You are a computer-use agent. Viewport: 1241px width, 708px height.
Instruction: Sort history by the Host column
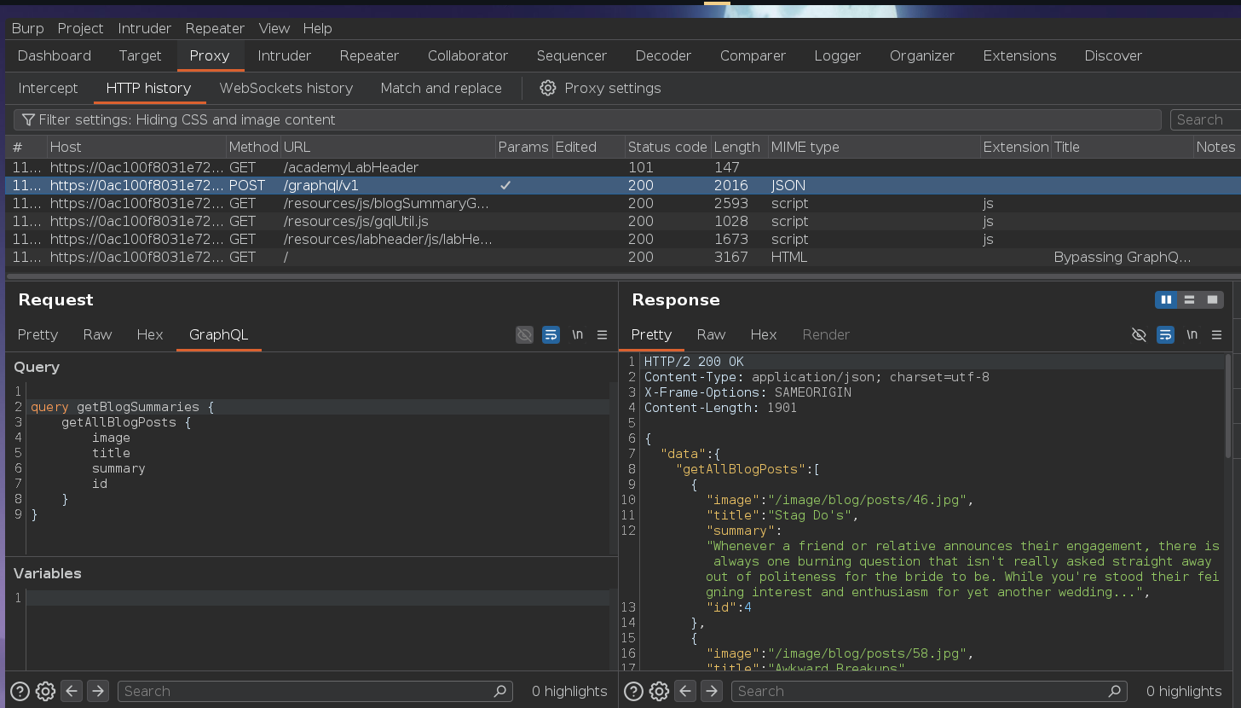[136, 147]
